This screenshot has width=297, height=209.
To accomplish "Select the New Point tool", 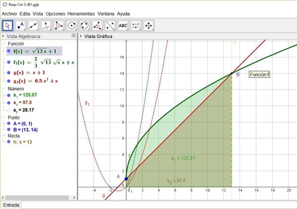I will (21, 25).
